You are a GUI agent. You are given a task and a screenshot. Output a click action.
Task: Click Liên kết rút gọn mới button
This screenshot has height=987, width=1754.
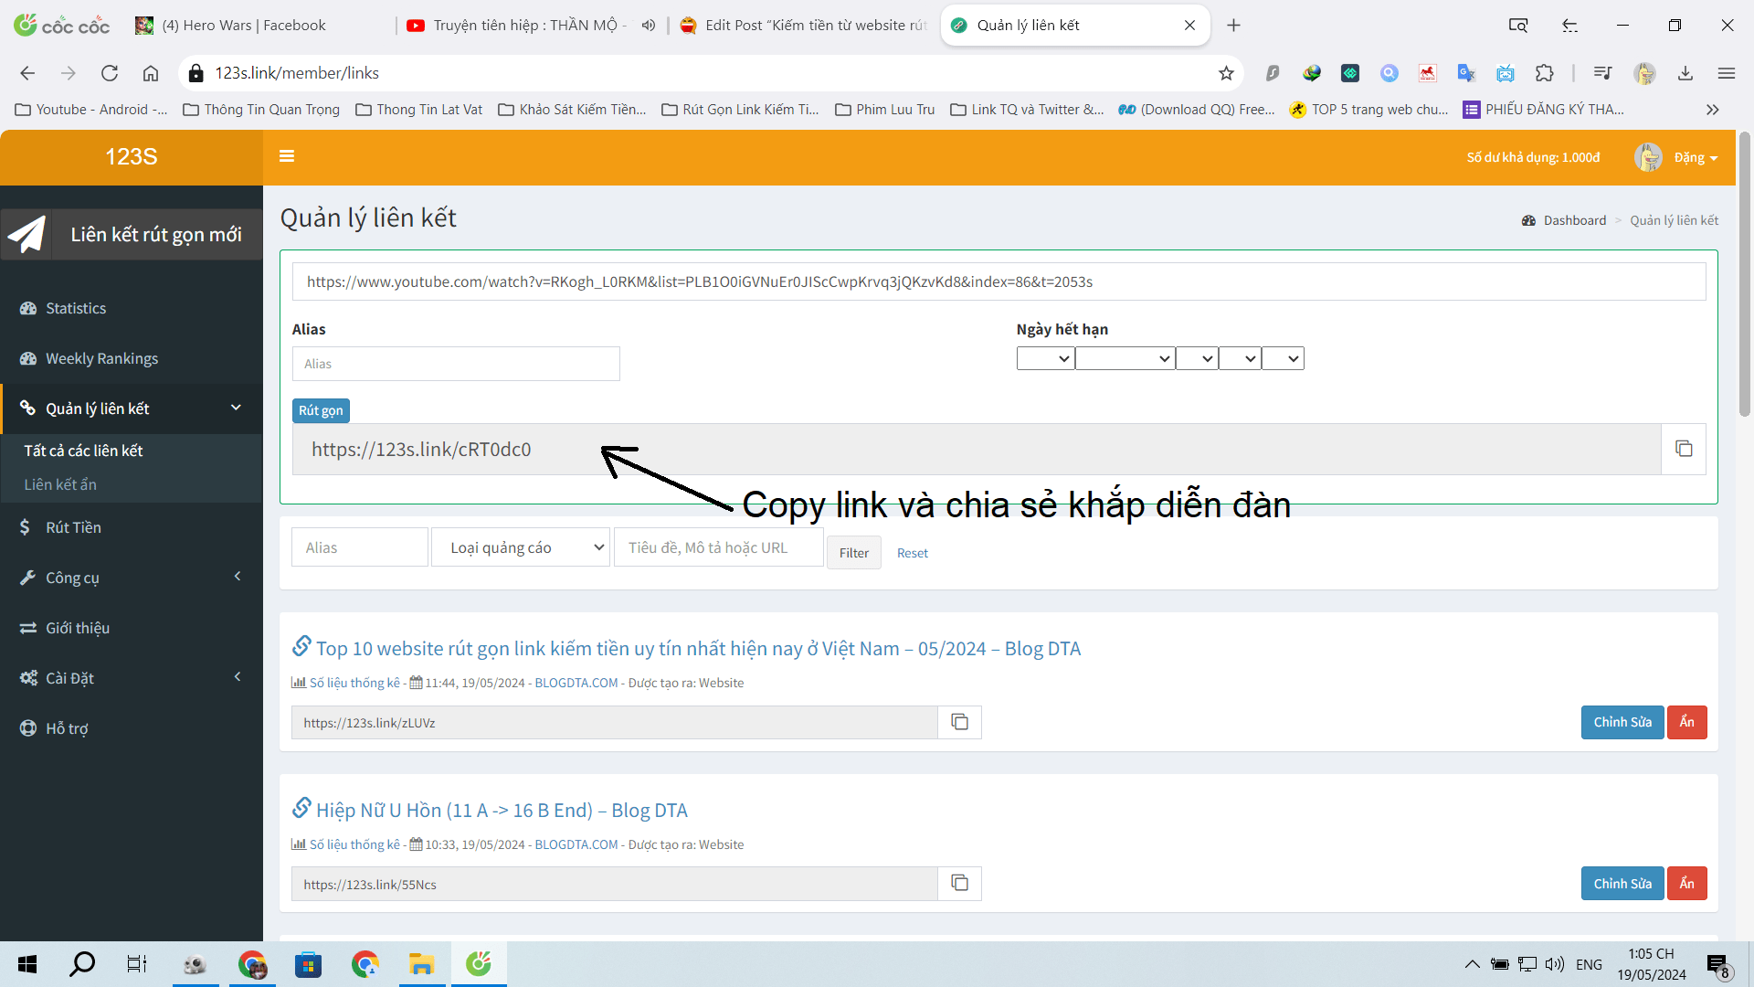click(132, 235)
